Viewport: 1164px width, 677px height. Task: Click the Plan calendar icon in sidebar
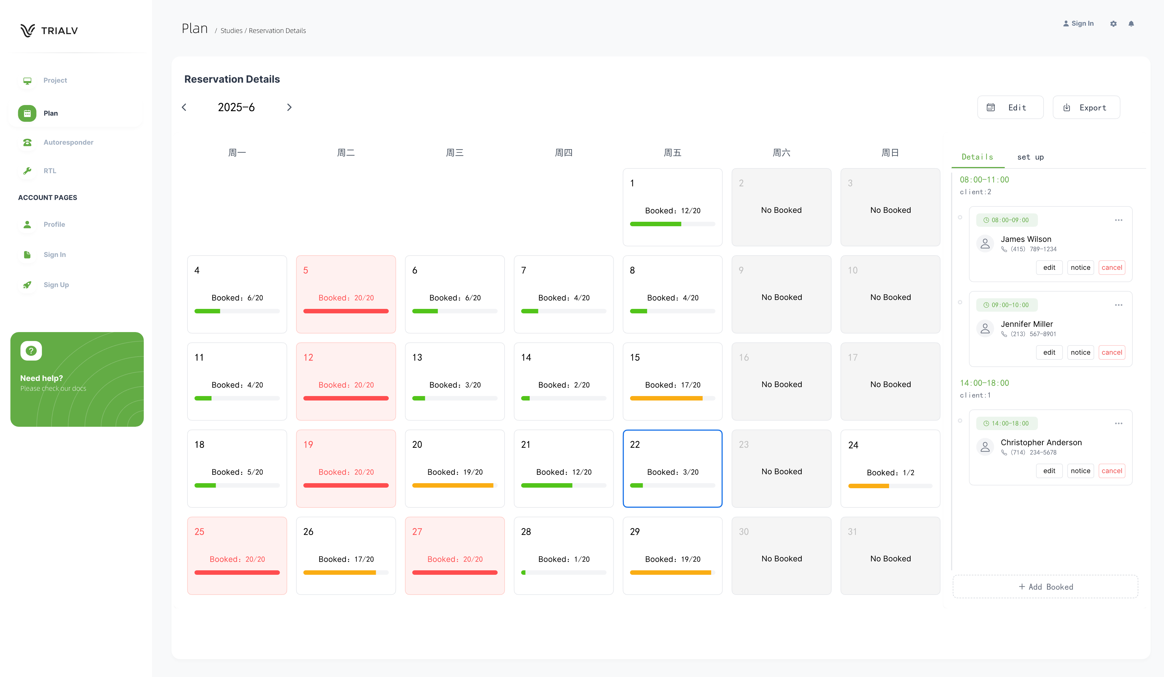coord(27,113)
